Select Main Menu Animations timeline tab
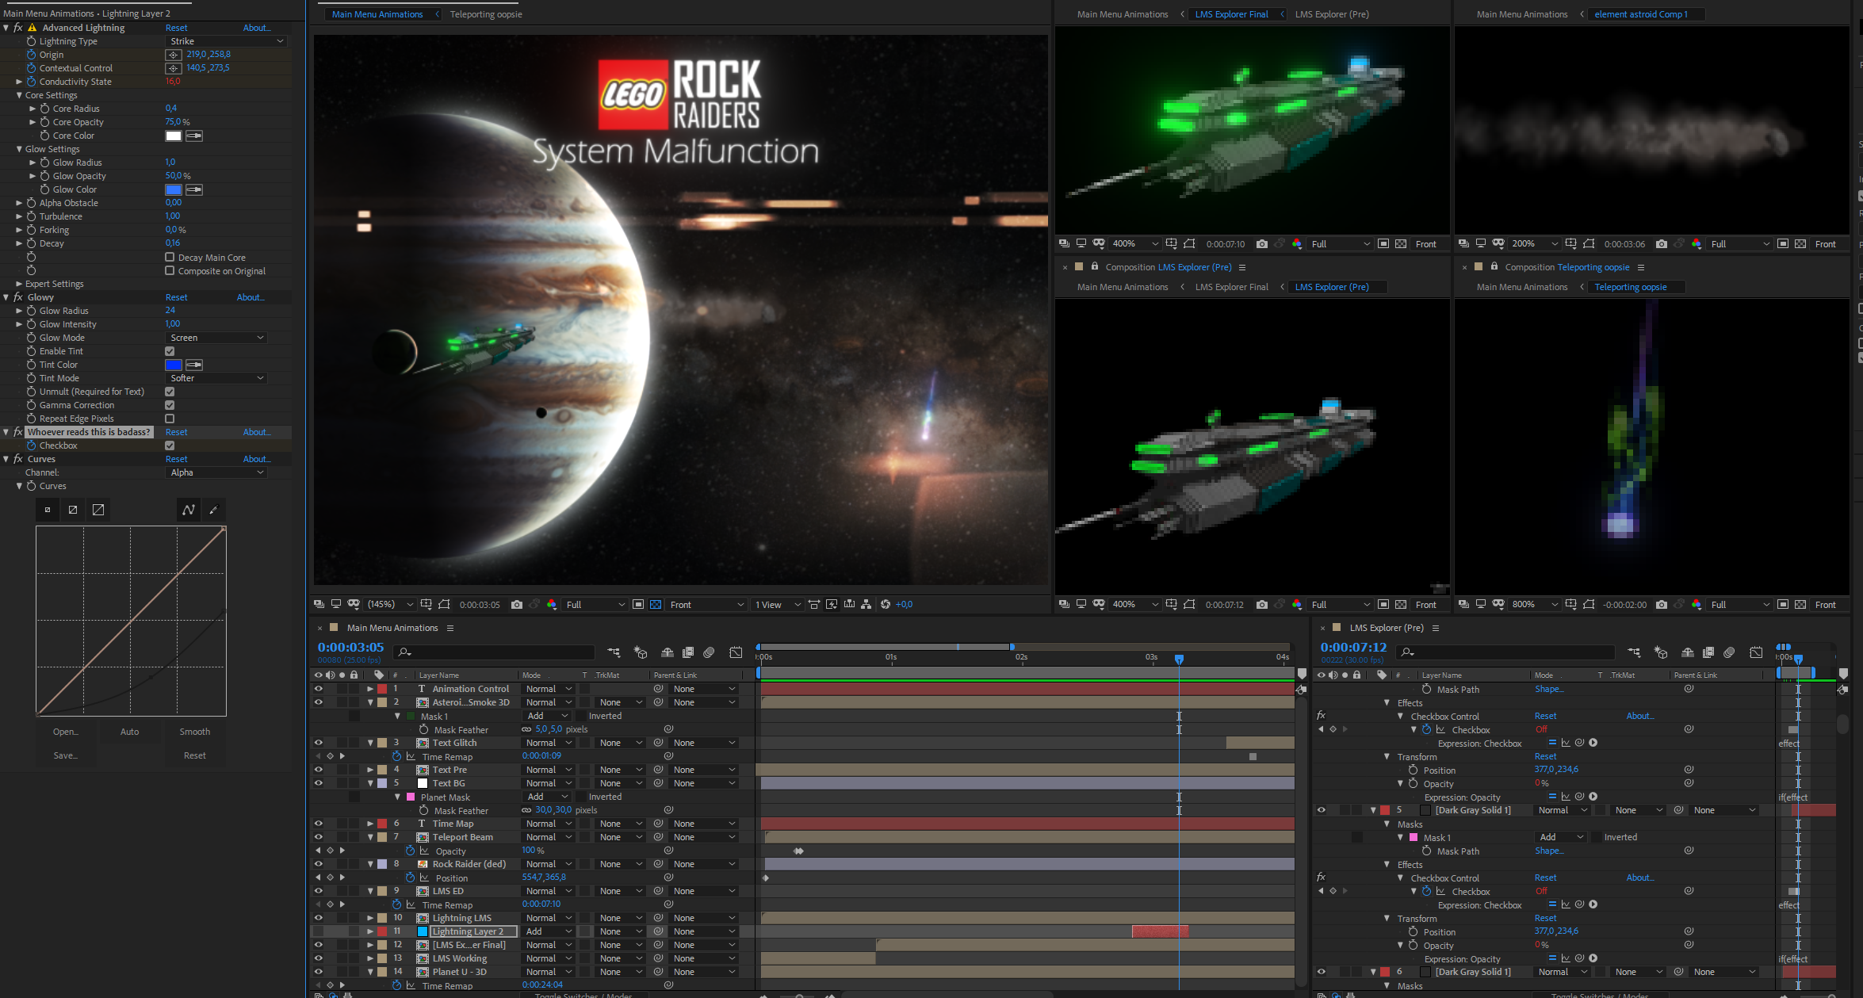 (392, 628)
